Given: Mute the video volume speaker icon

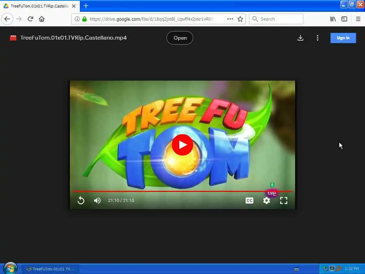Looking at the screenshot, I should [x=97, y=201].
